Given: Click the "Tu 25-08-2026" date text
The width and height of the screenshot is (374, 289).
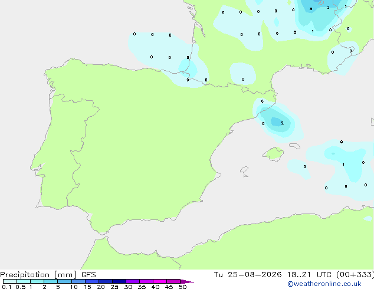Looking at the screenshot, I should click(x=248, y=275).
